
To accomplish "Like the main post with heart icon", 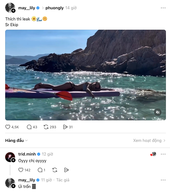I will pos(8,127).
